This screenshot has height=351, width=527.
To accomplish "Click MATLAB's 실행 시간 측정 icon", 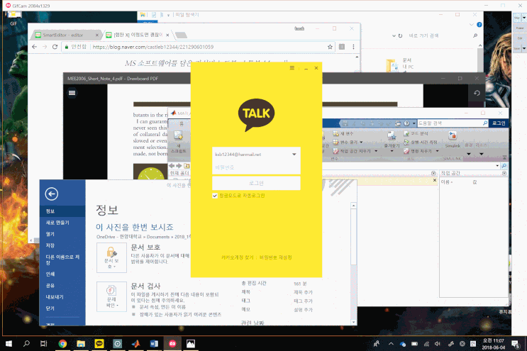I will pyautogui.click(x=406, y=142).
